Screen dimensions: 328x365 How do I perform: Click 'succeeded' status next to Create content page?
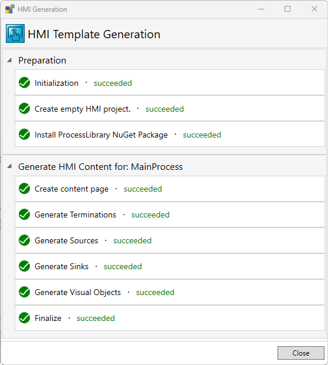click(x=143, y=189)
